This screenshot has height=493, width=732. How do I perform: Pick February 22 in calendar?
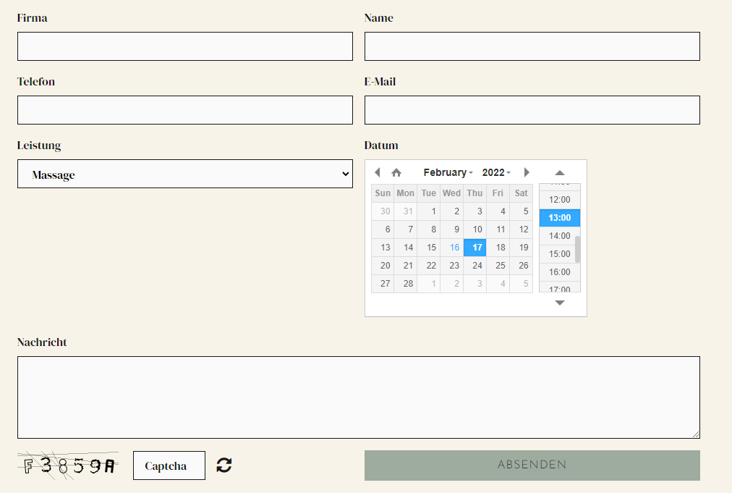[429, 266]
